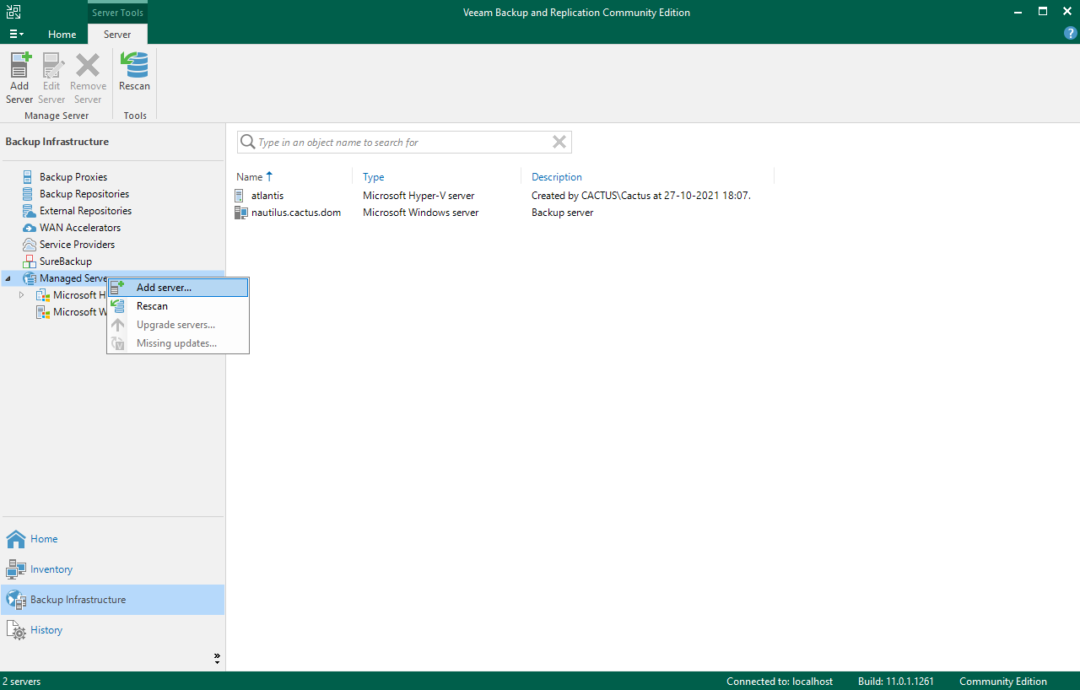Collapse the navigation pane using the double-chevron
The height and width of the screenshot is (690, 1080).
click(217, 657)
